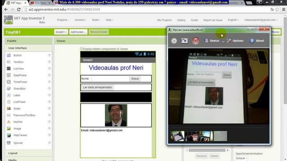Click the Rename component button
Screen dimensions: 287x161
coord(201,156)
